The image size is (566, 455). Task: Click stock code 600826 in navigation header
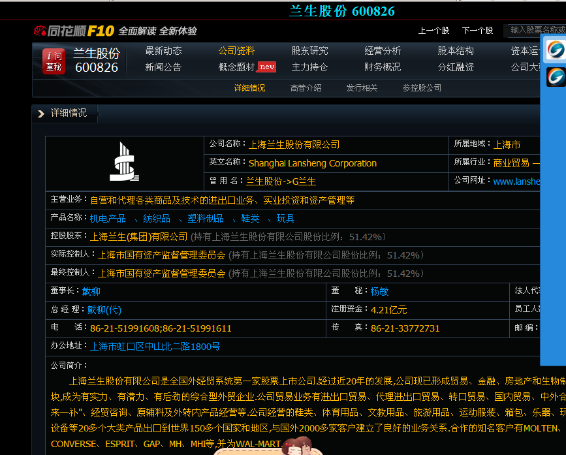pyautogui.click(x=97, y=67)
